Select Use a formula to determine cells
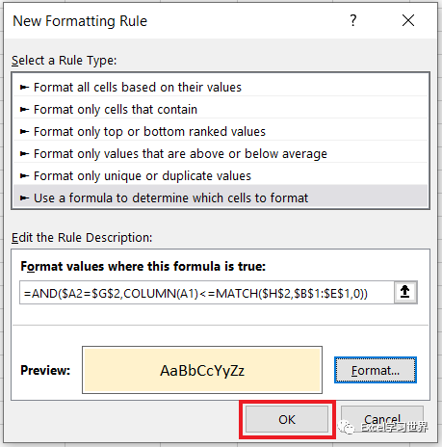442x447 pixels. click(x=221, y=198)
